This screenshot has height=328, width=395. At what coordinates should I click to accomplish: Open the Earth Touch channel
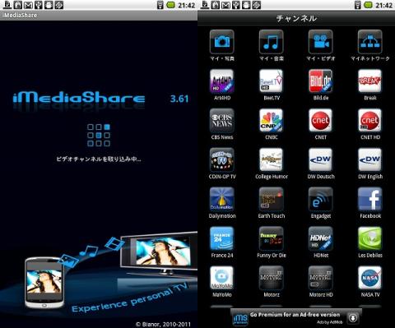(272, 199)
